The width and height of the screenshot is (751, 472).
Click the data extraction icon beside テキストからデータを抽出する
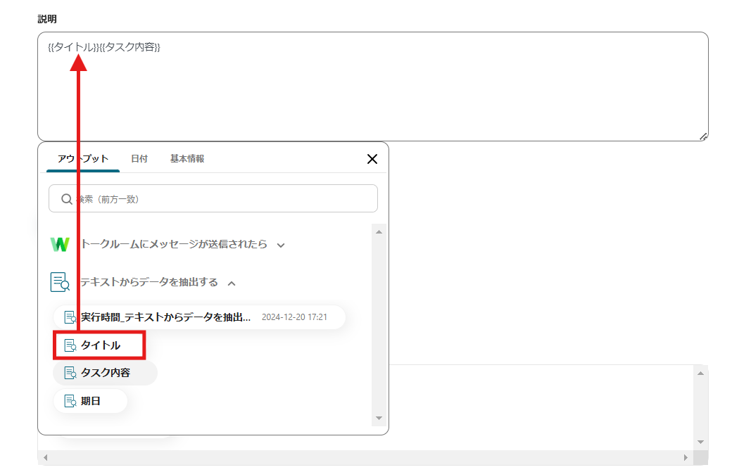pyautogui.click(x=60, y=281)
